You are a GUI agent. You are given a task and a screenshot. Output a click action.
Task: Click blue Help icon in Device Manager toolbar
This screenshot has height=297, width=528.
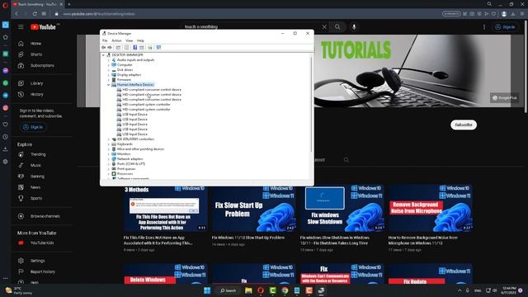(x=134, y=48)
